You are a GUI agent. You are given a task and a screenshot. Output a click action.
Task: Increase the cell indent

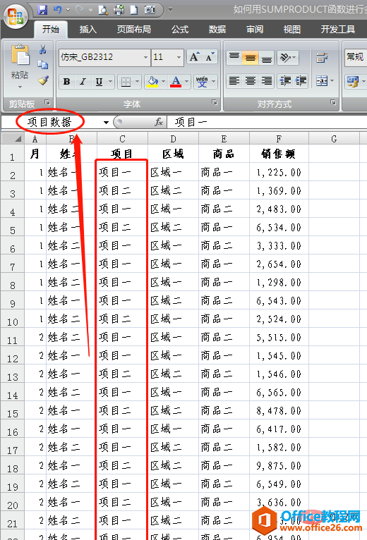click(301, 81)
